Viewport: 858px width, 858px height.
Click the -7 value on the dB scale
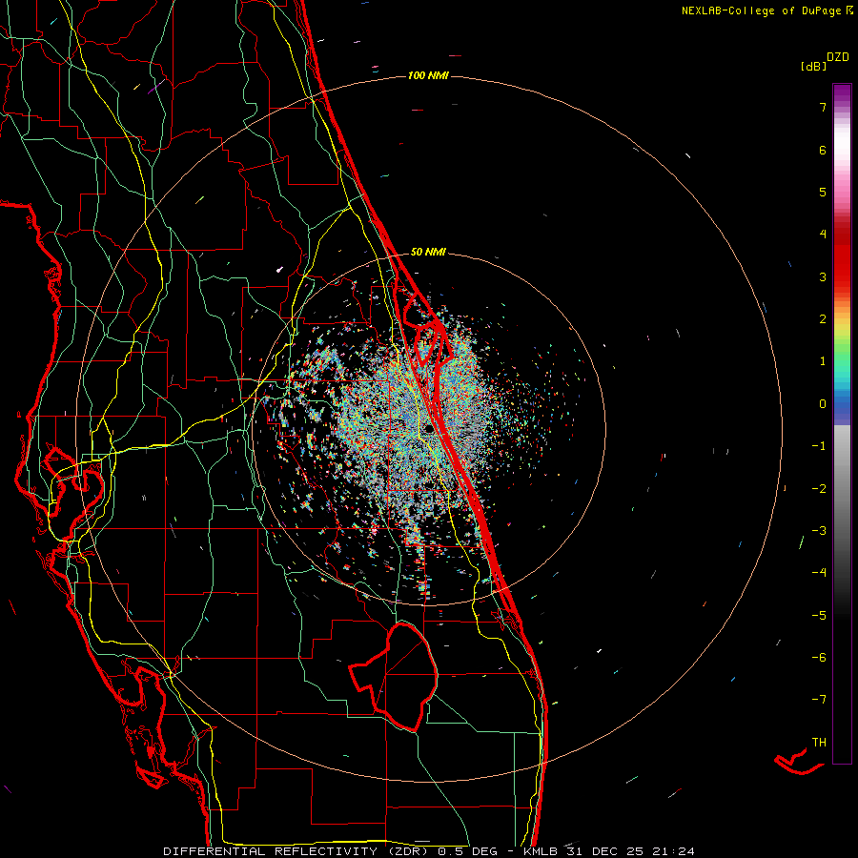[x=819, y=700]
